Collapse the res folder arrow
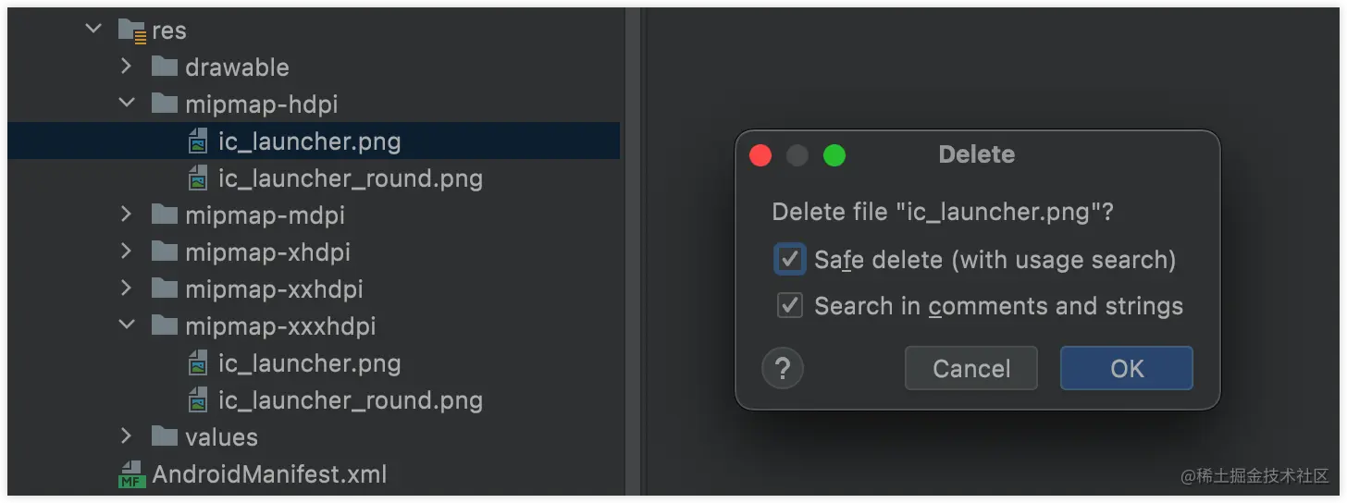 point(93,30)
